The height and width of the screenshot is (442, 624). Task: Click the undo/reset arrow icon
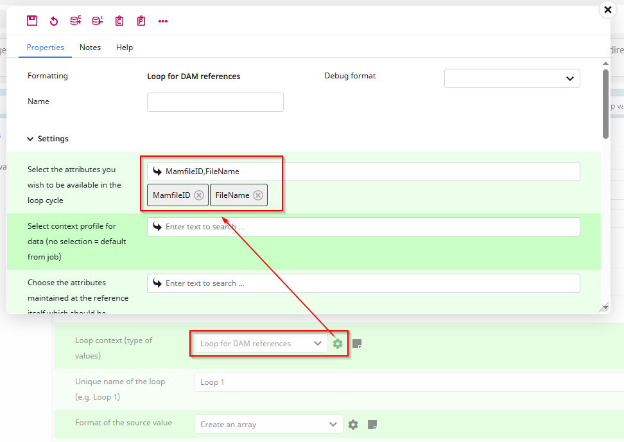(54, 20)
